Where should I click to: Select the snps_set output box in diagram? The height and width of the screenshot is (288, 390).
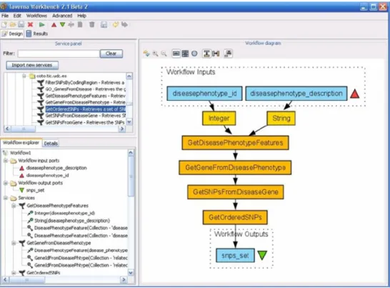pyautogui.click(x=235, y=255)
